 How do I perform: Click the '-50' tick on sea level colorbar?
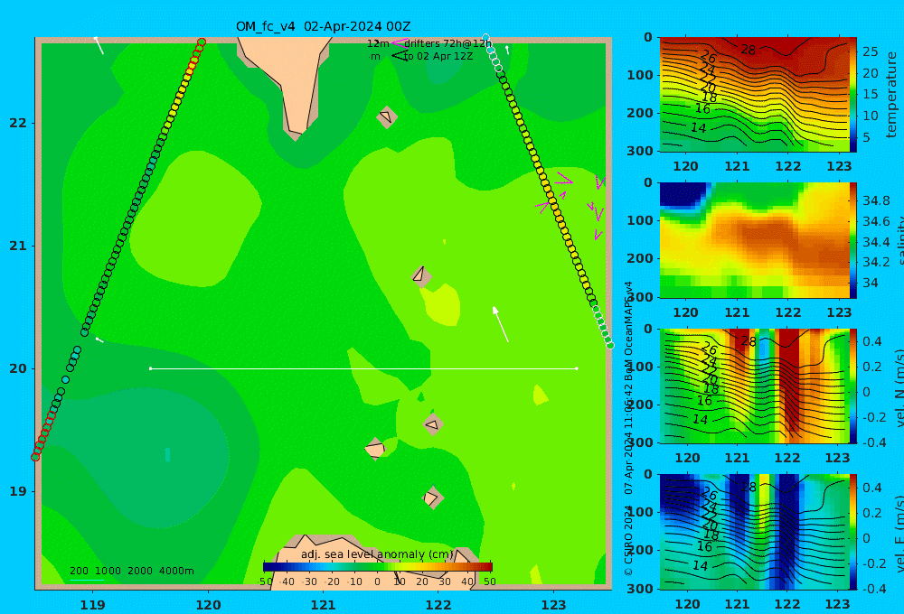pyautogui.click(x=267, y=581)
